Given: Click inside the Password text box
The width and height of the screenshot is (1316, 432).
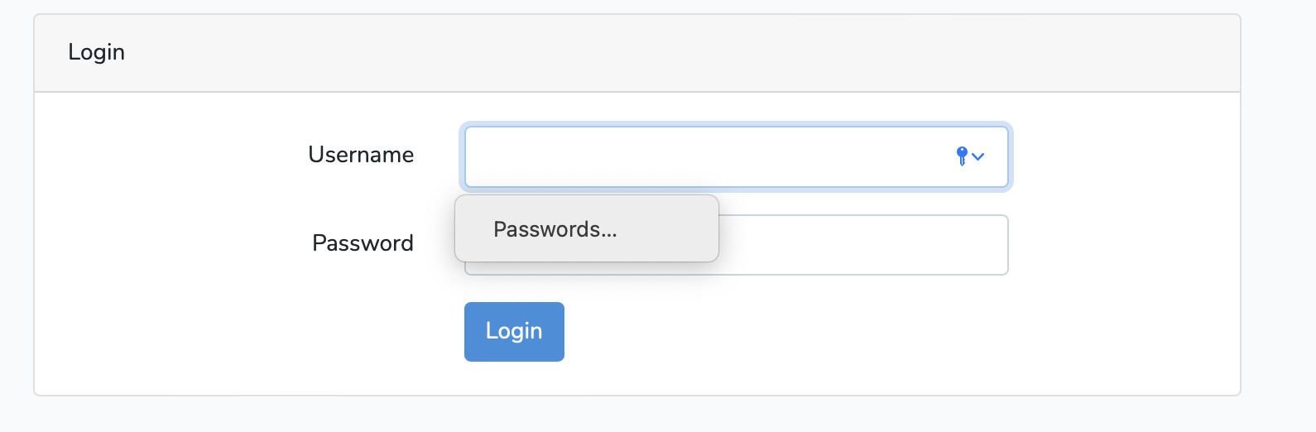Looking at the screenshot, I should pos(861,245).
